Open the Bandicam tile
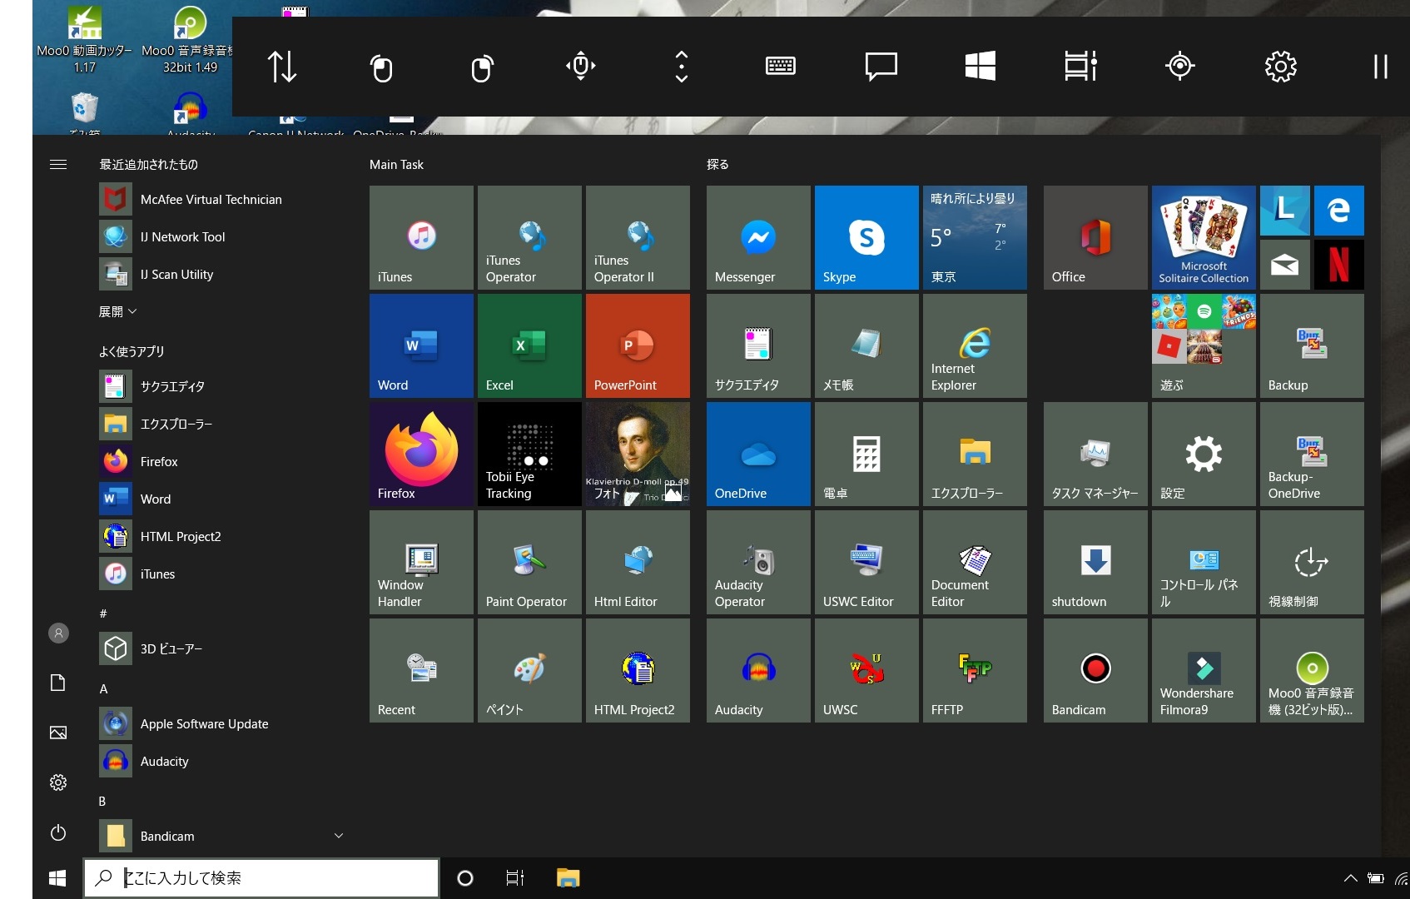The width and height of the screenshot is (1410, 899). [x=1095, y=670]
